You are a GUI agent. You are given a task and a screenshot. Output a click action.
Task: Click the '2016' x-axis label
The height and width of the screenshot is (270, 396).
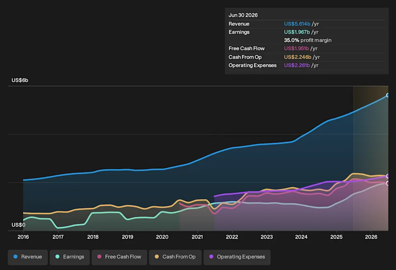(x=23, y=237)
